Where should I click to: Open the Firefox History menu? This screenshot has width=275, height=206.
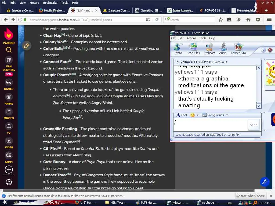click(34, 3)
